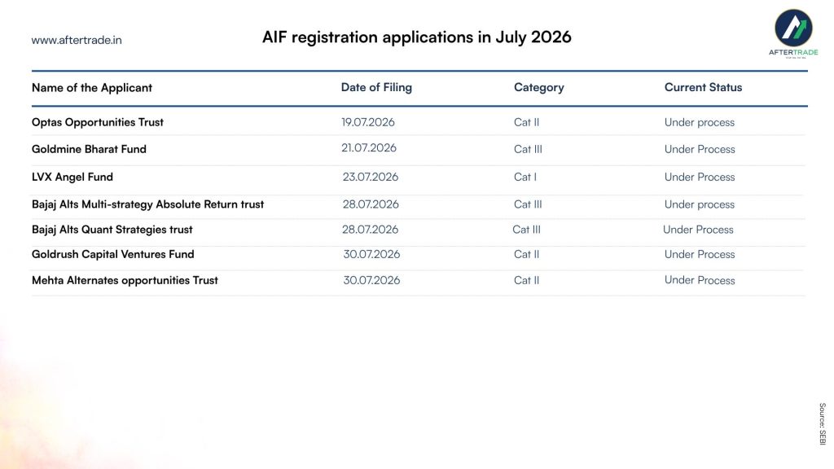This screenshot has width=834, height=469.
Task: Click the Date of Filing header
Action: click(376, 87)
